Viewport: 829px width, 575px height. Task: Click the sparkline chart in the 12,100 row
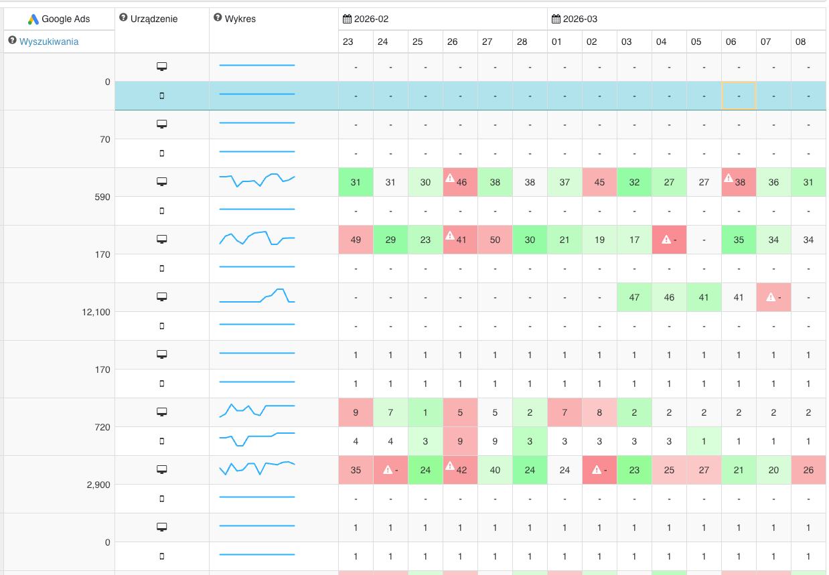click(256, 297)
